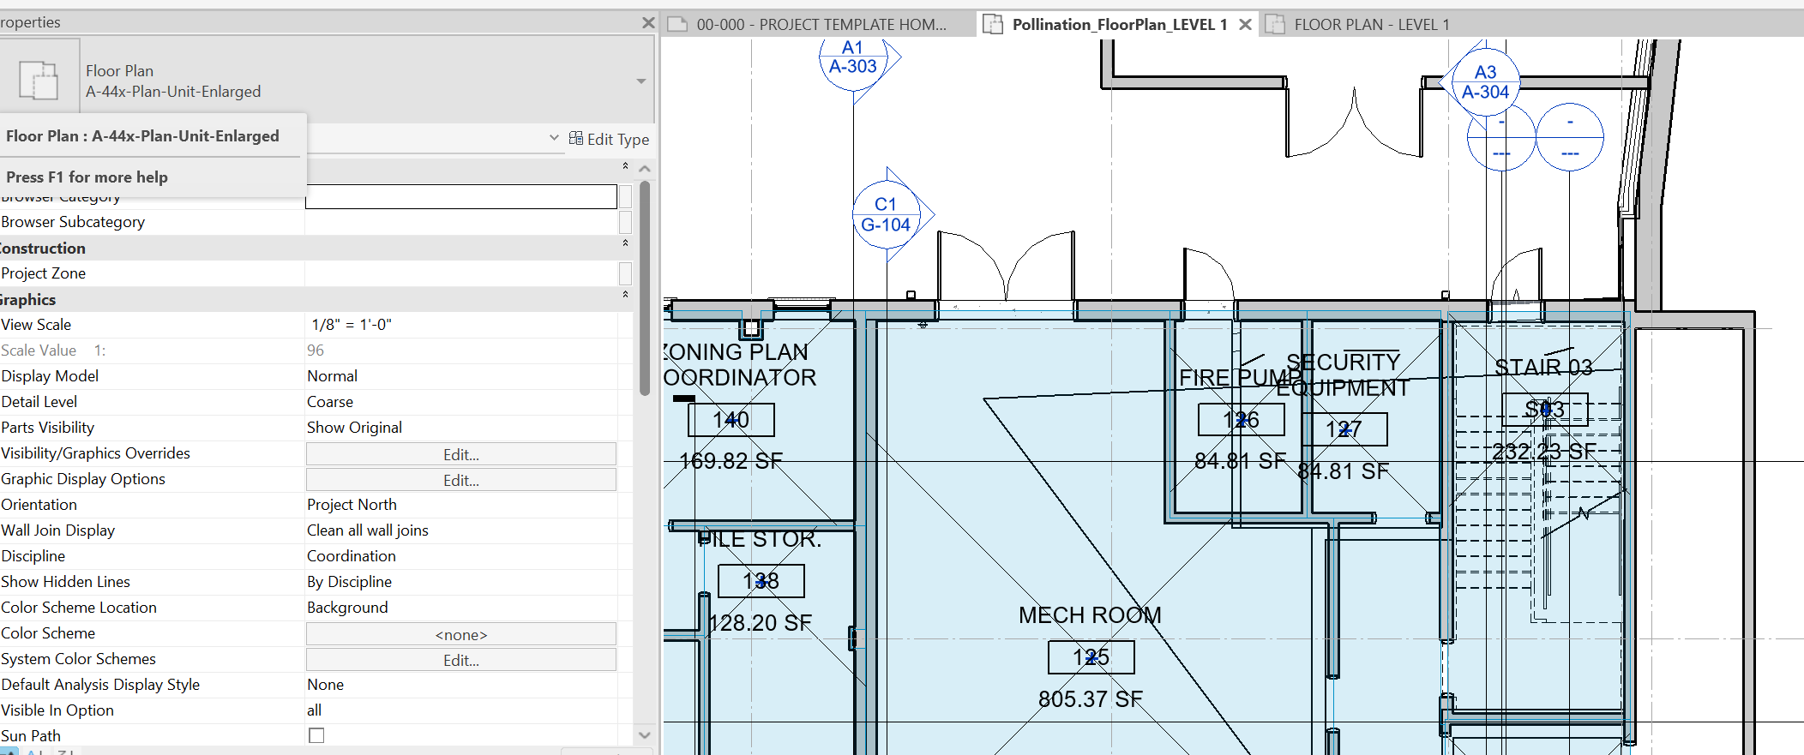Close the Pollination_FloorPlan_LEVEL 1 tab
Screen dimensions: 1804x755
(1245, 25)
